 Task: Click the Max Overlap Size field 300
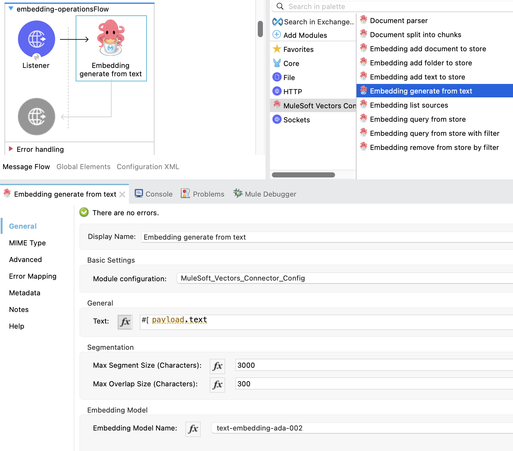(x=374, y=384)
